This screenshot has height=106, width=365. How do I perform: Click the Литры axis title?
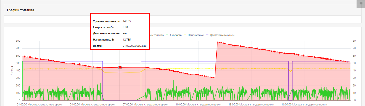coord(12,70)
